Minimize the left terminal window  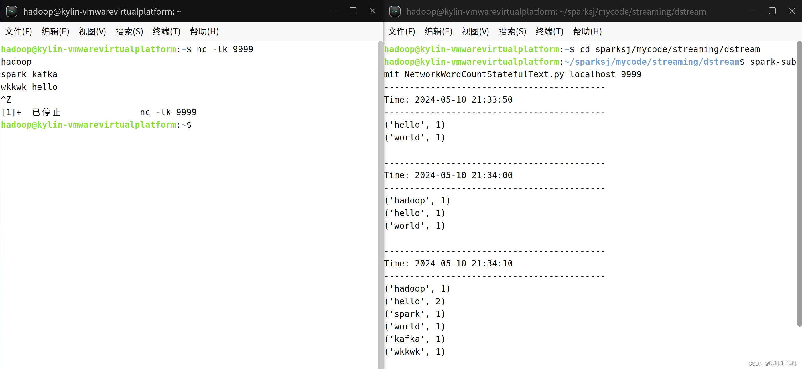[x=334, y=11]
